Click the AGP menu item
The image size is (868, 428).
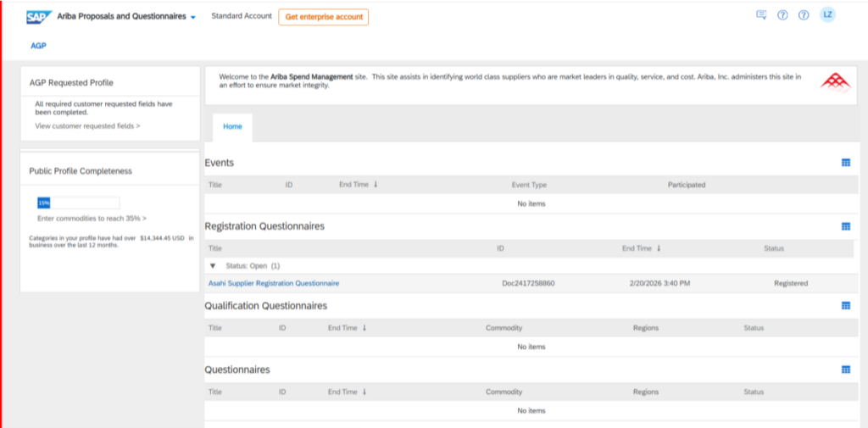(x=38, y=46)
